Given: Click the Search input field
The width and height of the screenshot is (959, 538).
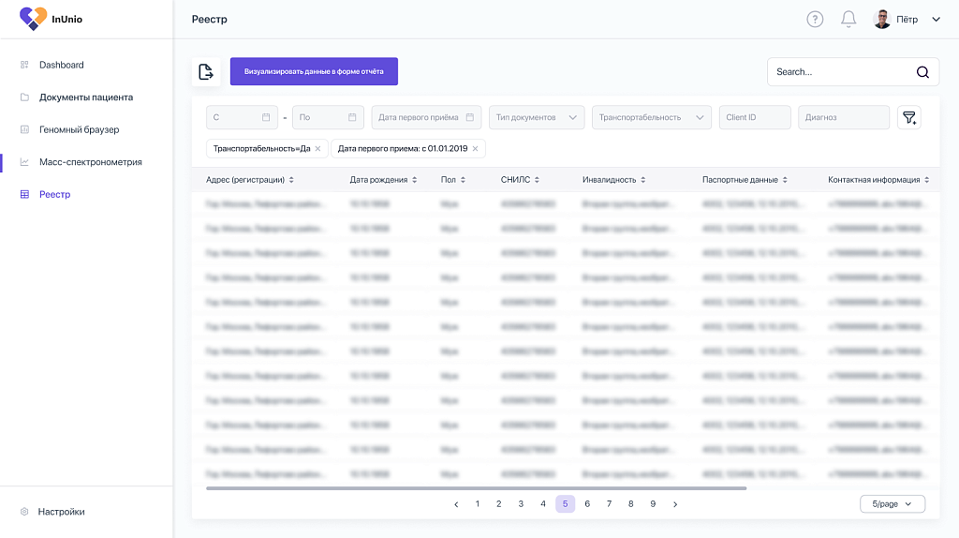Looking at the screenshot, I should 852,71.
